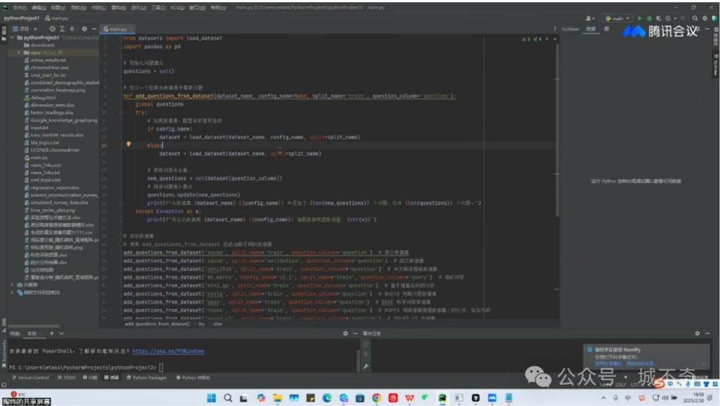The height and width of the screenshot is (406, 720).
Task: Open Search Everywhere magnifier in top toolbar
Action: tap(695, 19)
